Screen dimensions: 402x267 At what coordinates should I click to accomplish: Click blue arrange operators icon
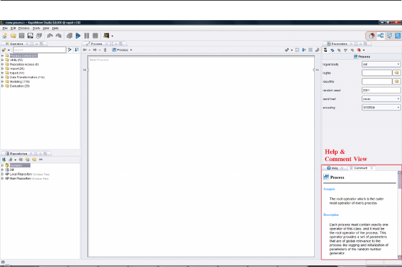[304, 50]
